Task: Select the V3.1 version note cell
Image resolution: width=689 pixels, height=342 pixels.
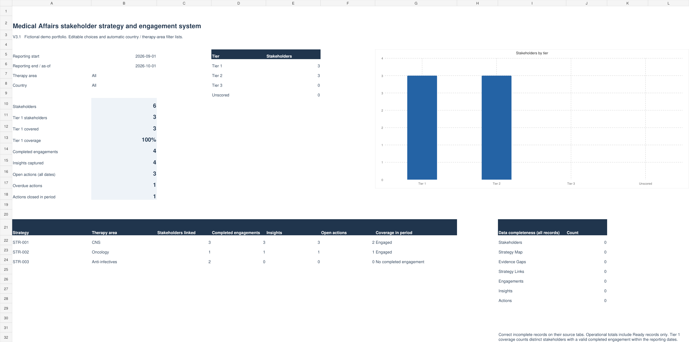Action: 98,37
